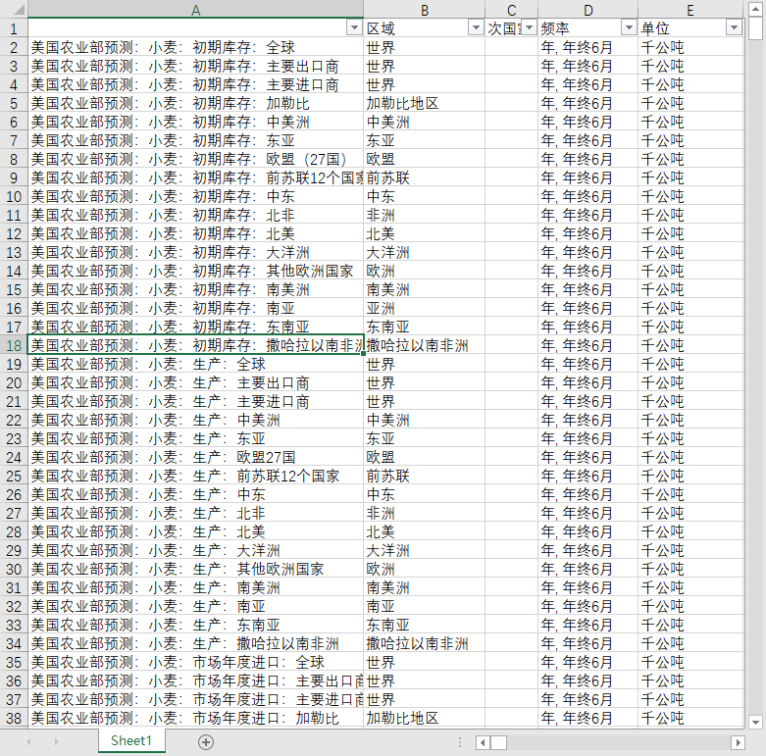Select column B header
This screenshot has width=766, height=756.
coord(425,10)
